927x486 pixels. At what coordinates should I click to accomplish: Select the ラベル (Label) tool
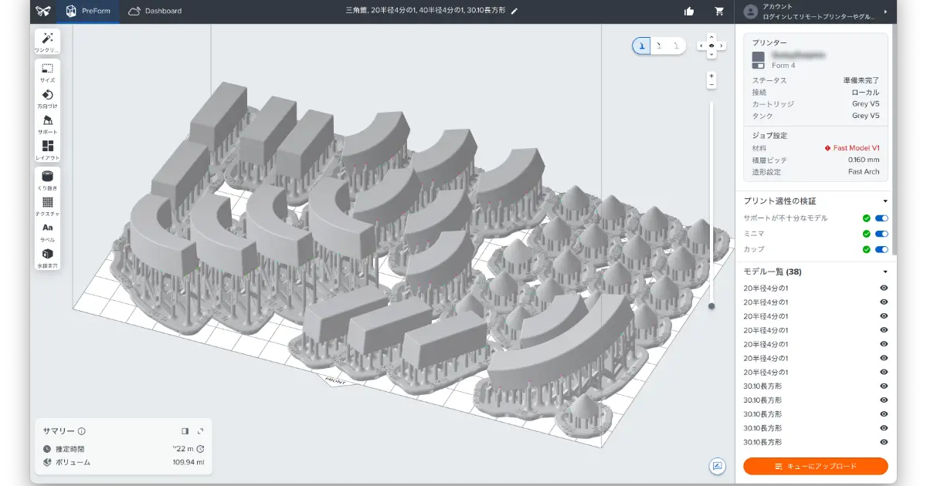coord(47,231)
